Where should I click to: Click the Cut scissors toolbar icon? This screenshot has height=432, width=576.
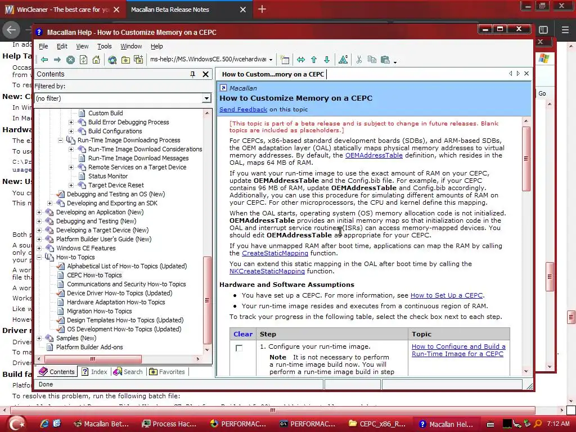click(x=359, y=60)
